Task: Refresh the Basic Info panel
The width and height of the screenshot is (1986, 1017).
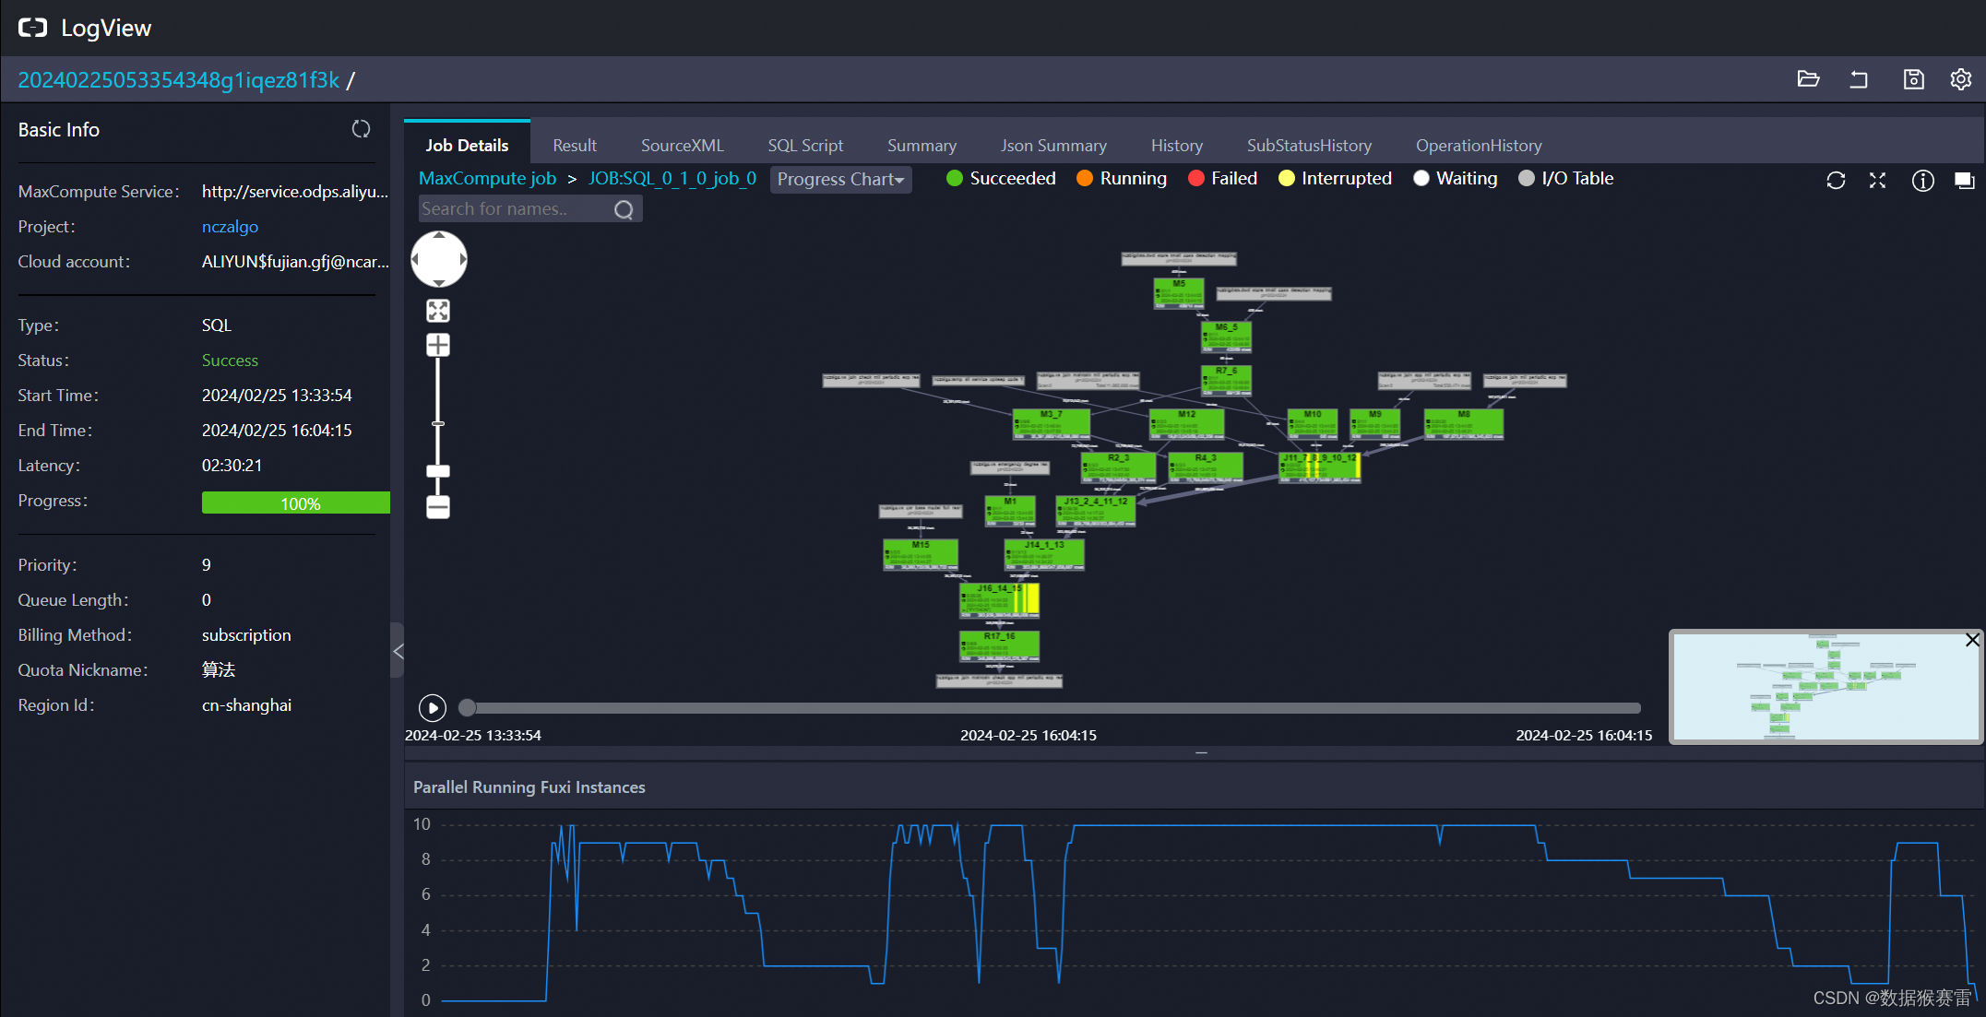Action: (361, 129)
